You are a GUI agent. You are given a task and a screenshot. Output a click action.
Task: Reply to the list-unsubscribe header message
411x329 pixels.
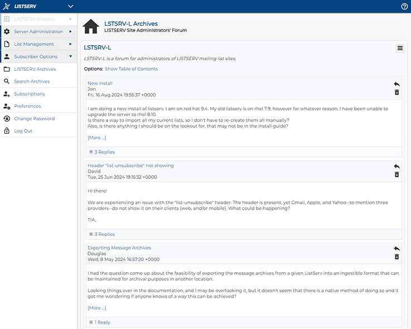click(x=397, y=167)
